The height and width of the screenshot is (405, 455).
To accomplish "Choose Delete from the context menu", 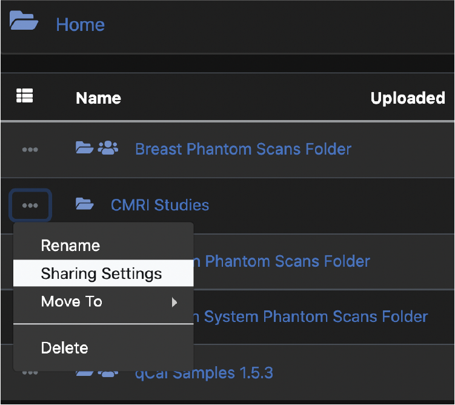I will click(x=64, y=348).
